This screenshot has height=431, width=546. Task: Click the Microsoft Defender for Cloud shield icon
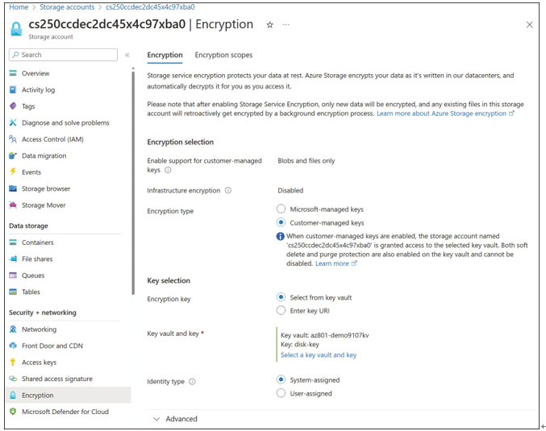pos(13,412)
